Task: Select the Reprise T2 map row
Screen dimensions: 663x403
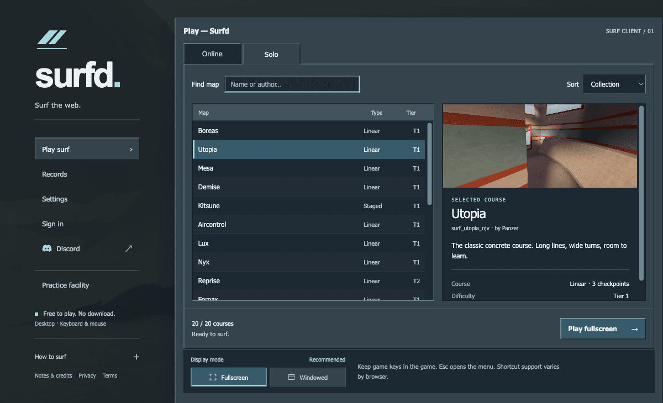Action: (x=309, y=281)
